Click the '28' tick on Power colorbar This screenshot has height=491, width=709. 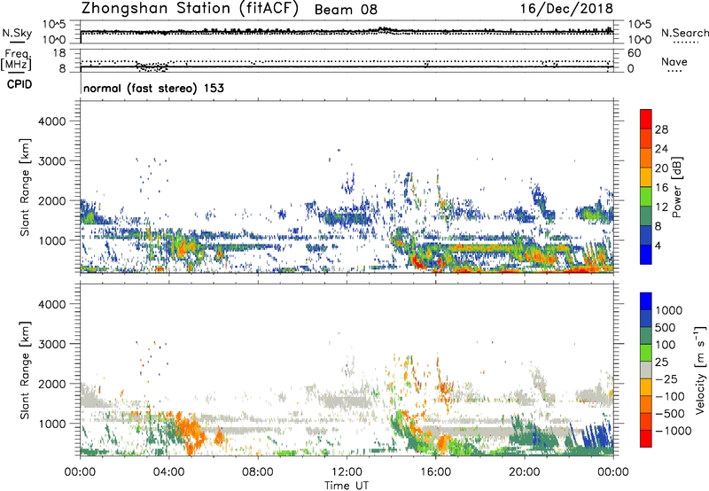pyautogui.click(x=661, y=129)
